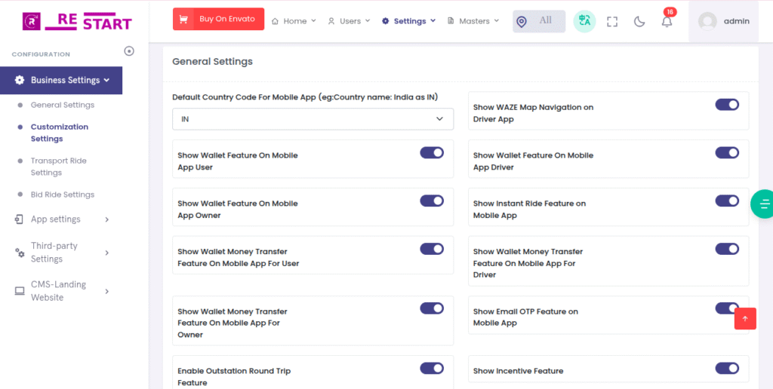Open the admin profile menu
Image resolution: width=773 pixels, height=389 pixels.
(x=724, y=21)
